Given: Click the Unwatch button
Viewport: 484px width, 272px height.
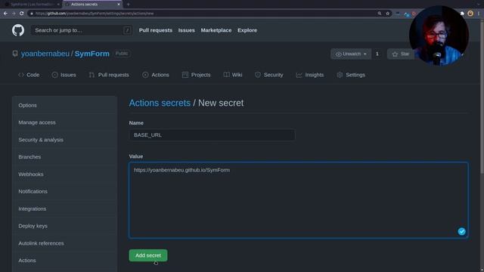Looking at the screenshot, I should point(351,54).
